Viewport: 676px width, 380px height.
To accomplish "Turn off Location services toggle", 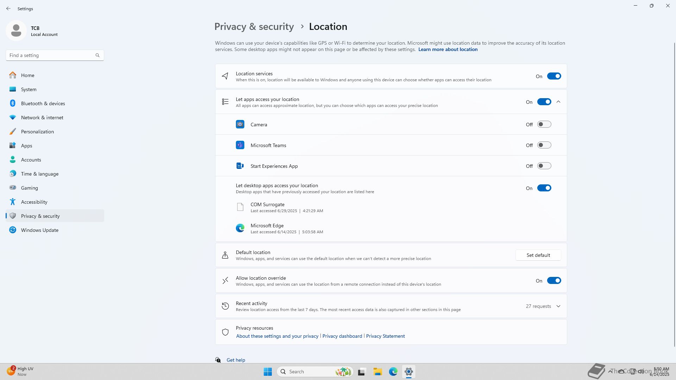I will (x=553, y=76).
